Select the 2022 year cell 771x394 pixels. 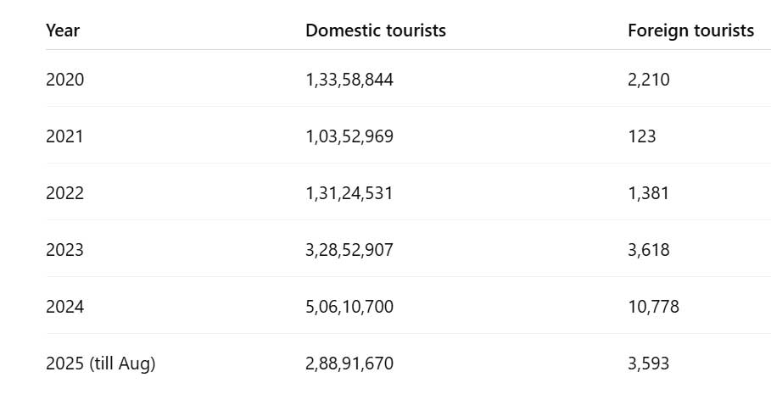[x=65, y=193]
